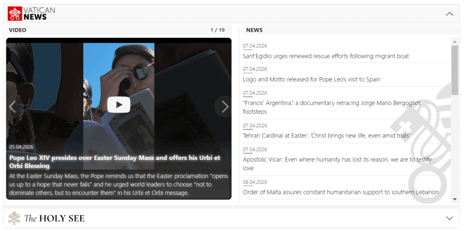The image size is (464, 231).
Task: Go to the next video with right arrow
Action: click(x=225, y=106)
